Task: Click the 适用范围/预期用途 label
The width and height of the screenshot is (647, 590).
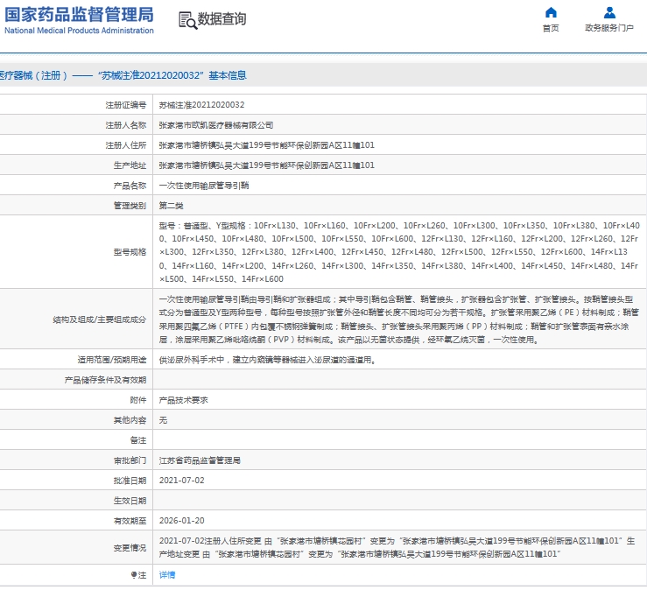Action: point(112,360)
